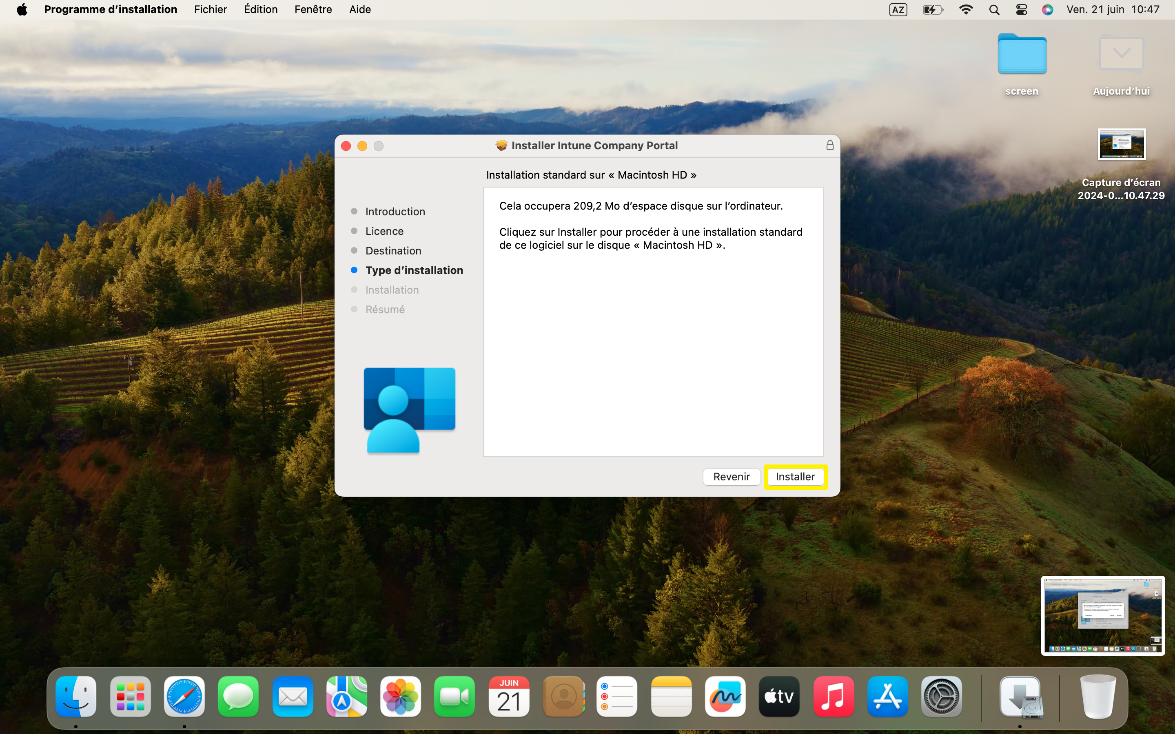Minimize the Intune installer window
Viewport: 1175px width, 734px height.
[362, 146]
